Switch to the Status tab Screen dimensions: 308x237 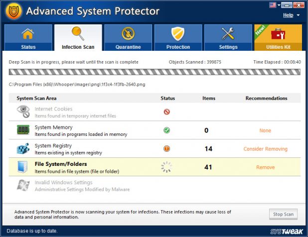click(28, 37)
